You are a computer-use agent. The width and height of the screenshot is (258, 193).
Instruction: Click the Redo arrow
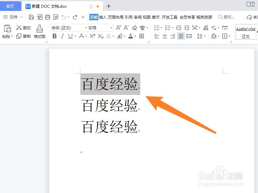click(x=75, y=17)
